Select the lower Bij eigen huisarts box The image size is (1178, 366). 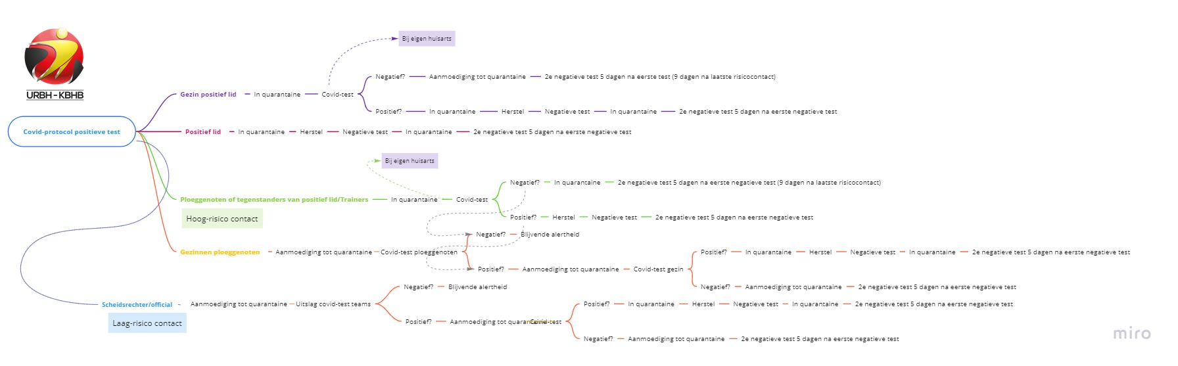click(x=410, y=161)
